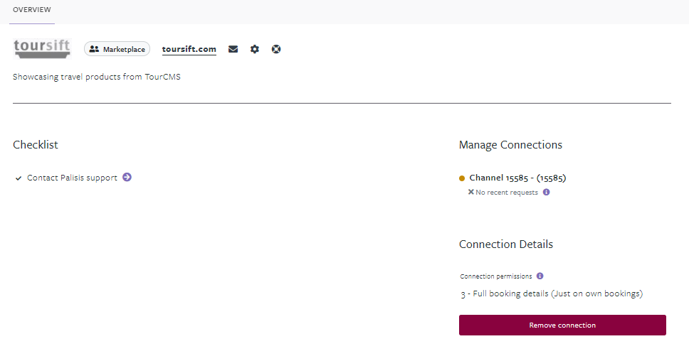Click purple arrow beside Contact Palisis support

pos(127,177)
